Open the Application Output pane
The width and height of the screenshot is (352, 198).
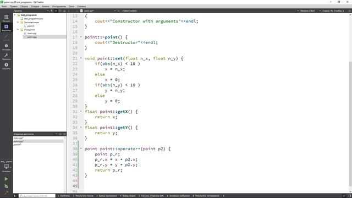click(107, 196)
